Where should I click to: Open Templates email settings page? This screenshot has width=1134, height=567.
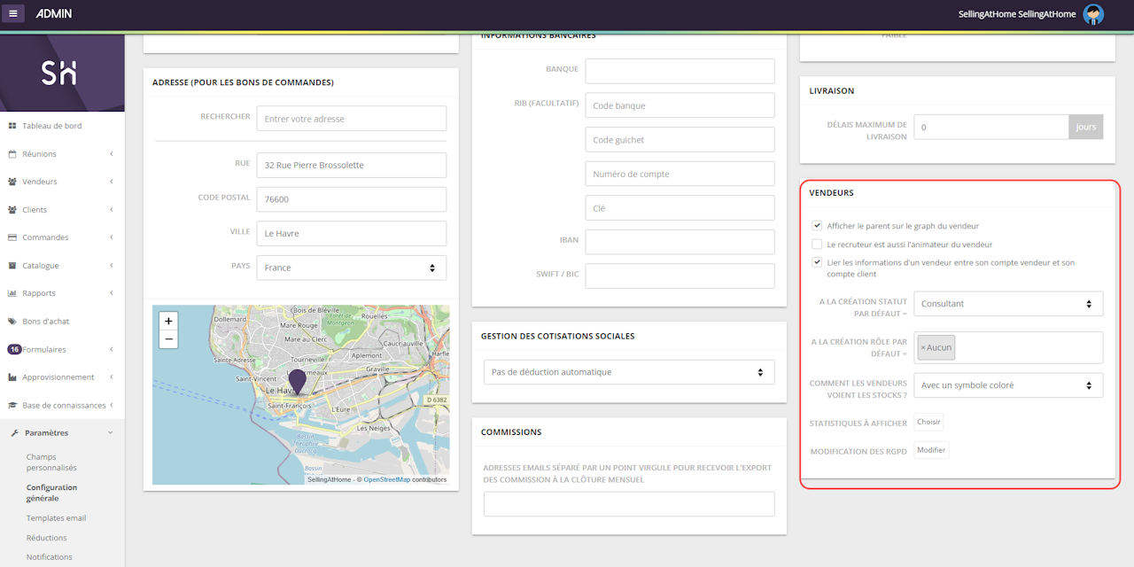pyautogui.click(x=56, y=518)
